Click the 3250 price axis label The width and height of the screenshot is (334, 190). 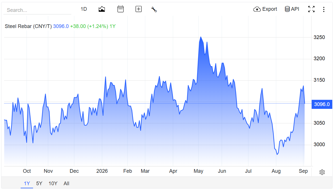click(319, 37)
